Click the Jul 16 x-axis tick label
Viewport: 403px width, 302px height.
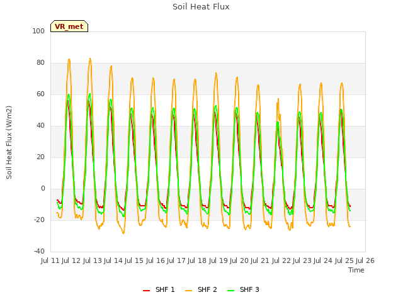click(x=156, y=260)
